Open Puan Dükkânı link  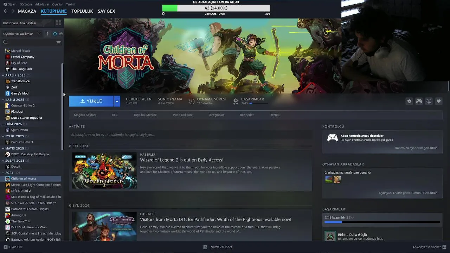[x=183, y=115]
